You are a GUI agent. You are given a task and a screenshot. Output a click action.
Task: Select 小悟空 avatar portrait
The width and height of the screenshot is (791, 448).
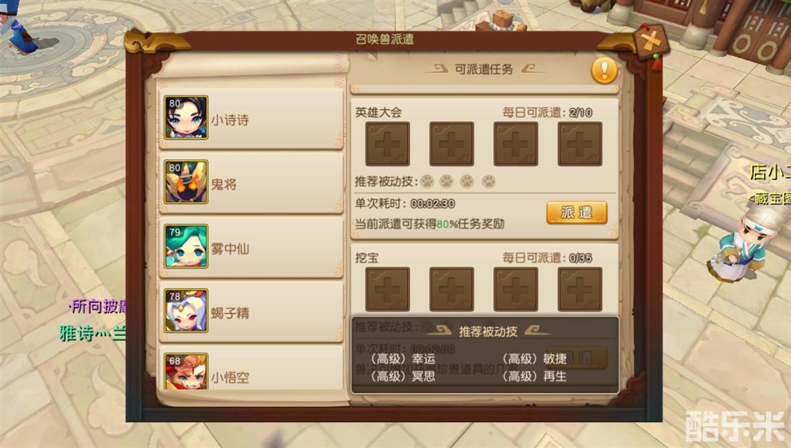pos(186,372)
